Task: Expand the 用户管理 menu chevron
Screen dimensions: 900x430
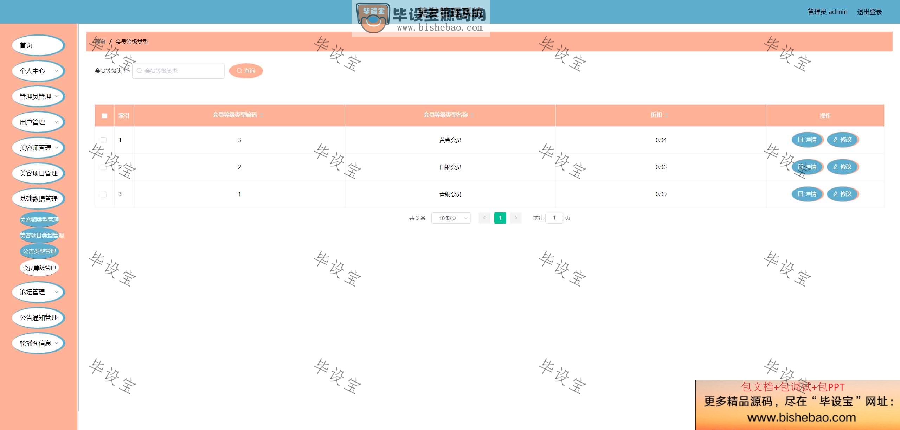Action: point(57,122)
